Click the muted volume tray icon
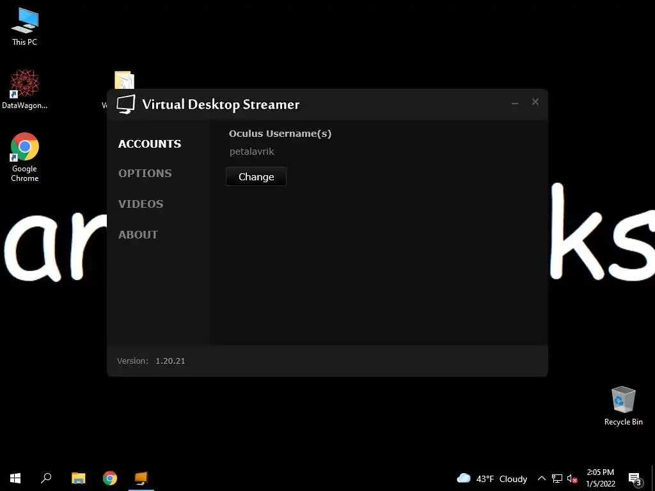The image size is (655, 491). 572,478
